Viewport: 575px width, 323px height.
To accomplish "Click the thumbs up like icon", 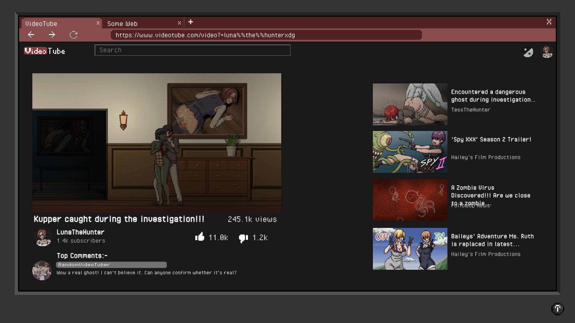I will pyautogui.click(x=200, y=237).
